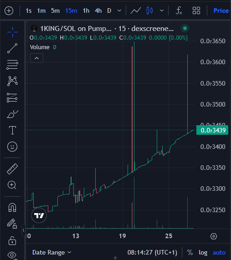Choose the horizontal lines Fibonacci tool
Screen dimensions: 231x260
coord(12,65)
